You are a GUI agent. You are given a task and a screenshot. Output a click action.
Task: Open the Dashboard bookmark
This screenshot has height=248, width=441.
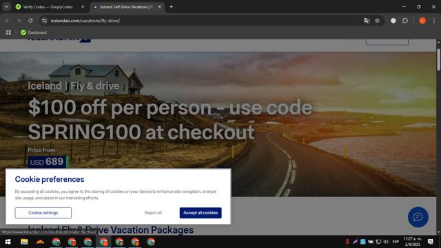34,32
